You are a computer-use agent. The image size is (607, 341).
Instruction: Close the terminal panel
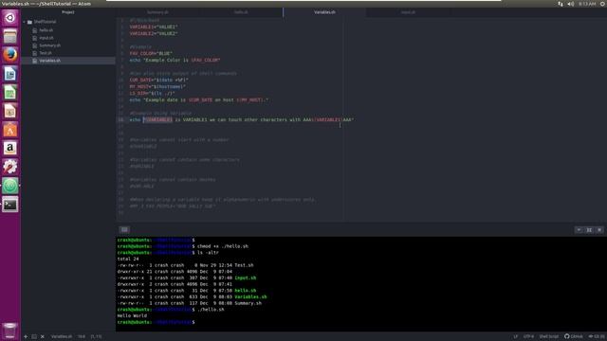point(599,229)
